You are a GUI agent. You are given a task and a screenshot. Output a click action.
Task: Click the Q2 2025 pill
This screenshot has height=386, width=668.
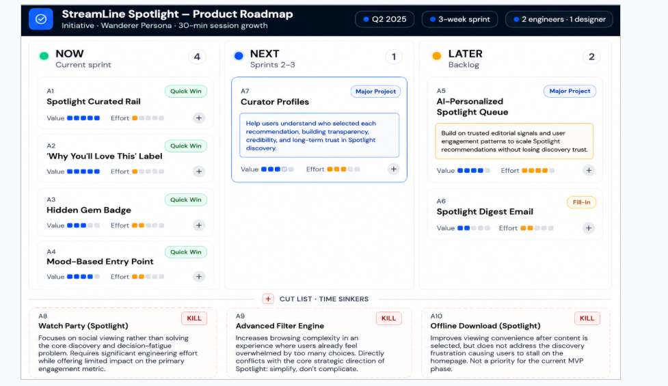pyautogui.click(x=384, y=19)
